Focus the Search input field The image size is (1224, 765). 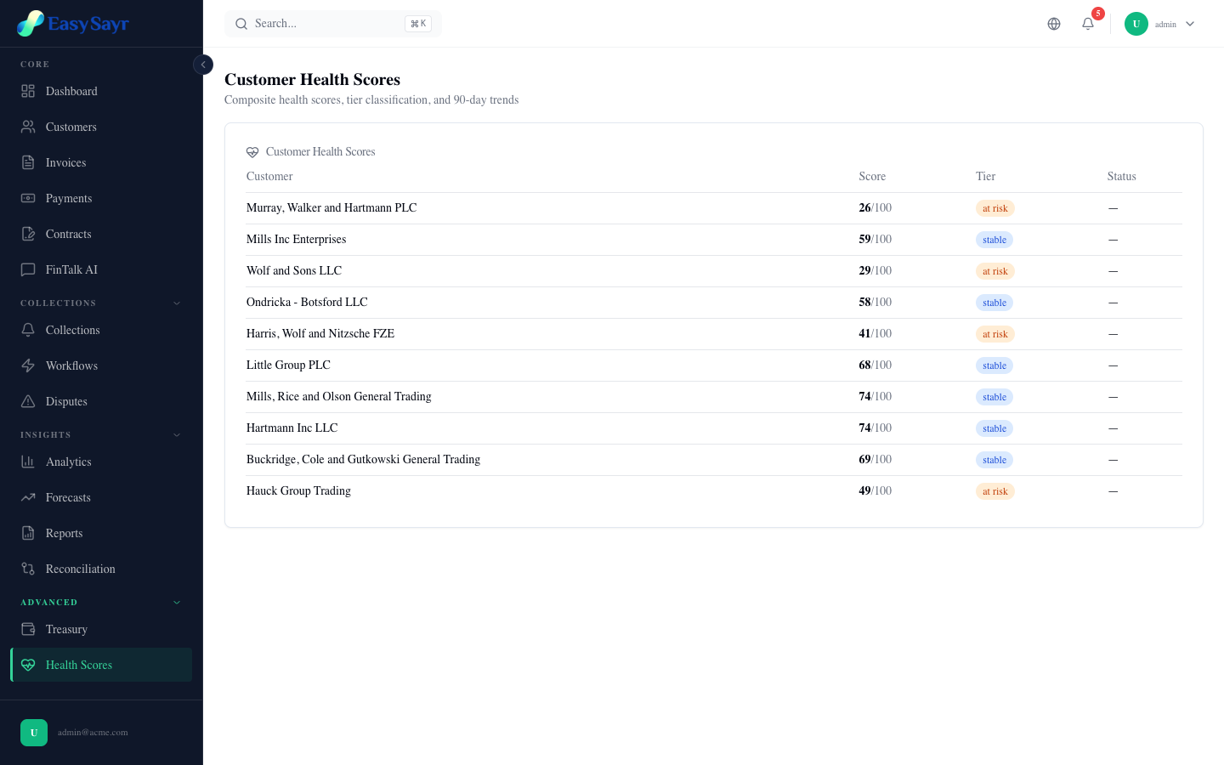click(x=327, y=24)
